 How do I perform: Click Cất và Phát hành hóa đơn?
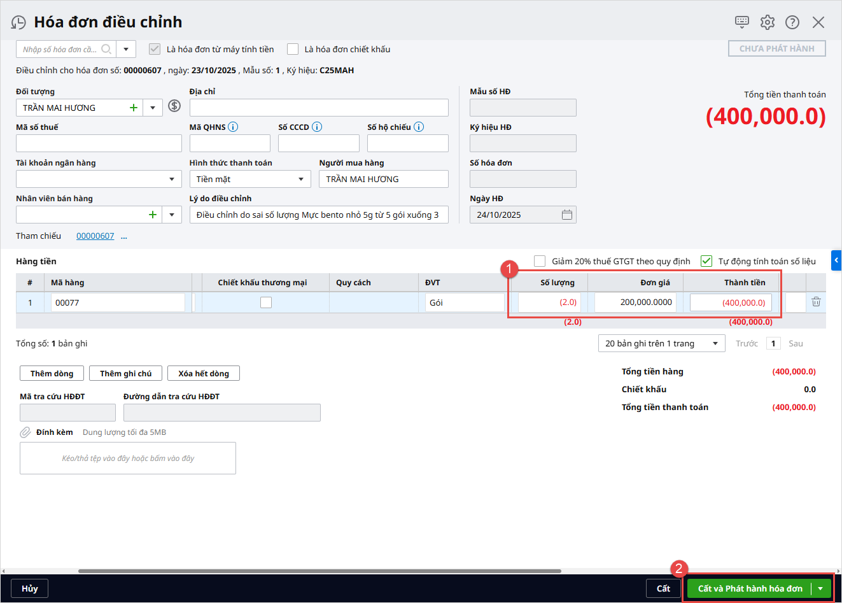(750, 588)
